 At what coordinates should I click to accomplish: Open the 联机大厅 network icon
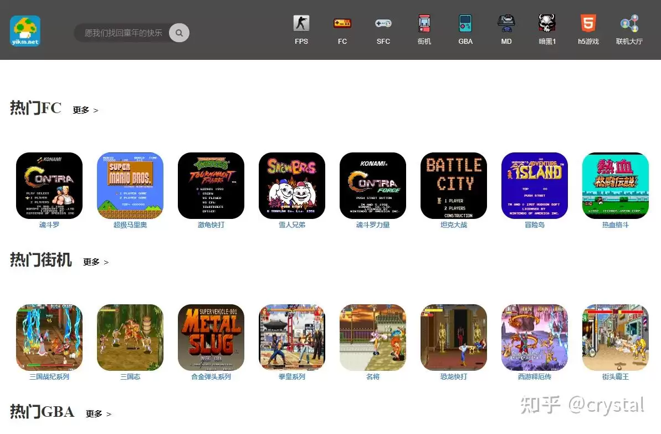coord(629,23)
